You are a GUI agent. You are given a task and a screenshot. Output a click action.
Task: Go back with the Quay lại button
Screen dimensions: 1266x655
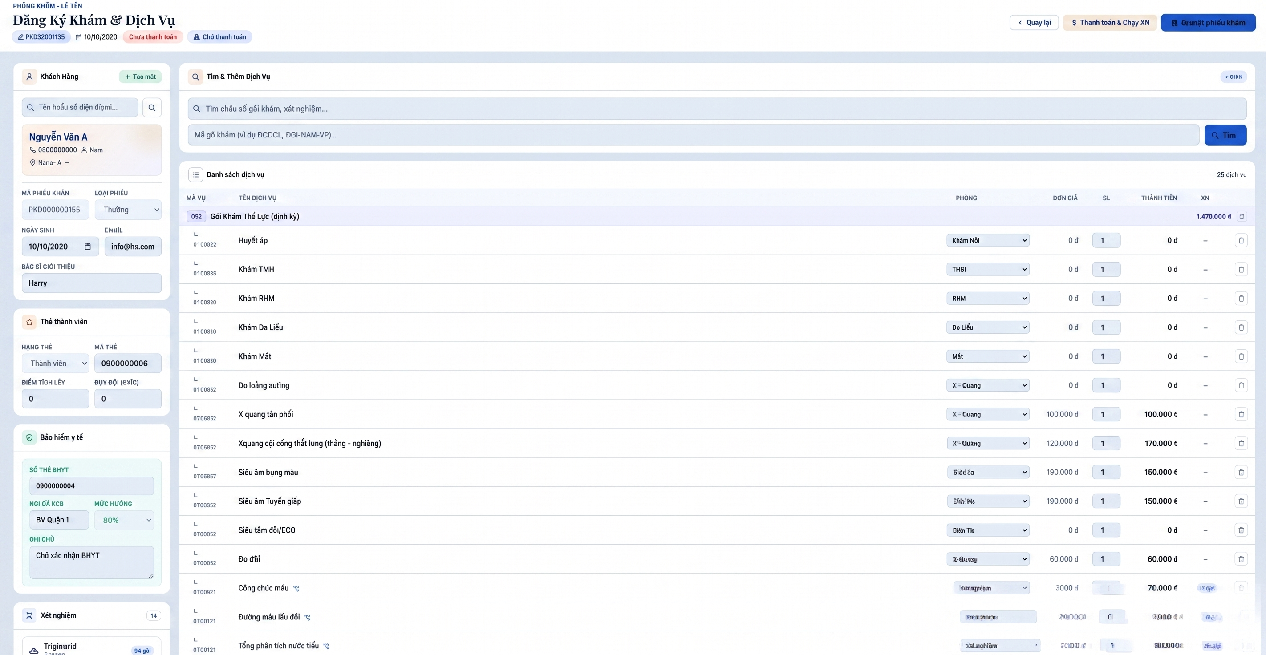[1034, 23]
